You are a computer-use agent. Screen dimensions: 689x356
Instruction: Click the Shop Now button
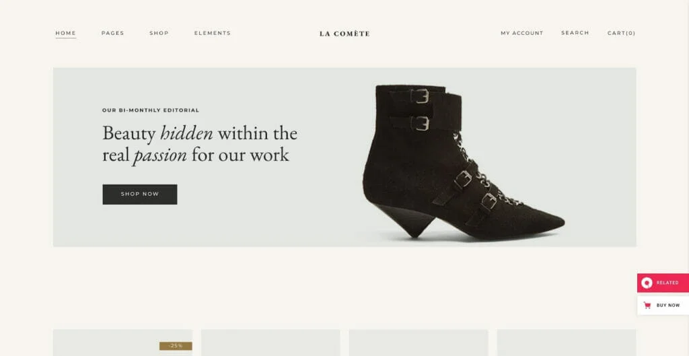click(x=140, y=194)
